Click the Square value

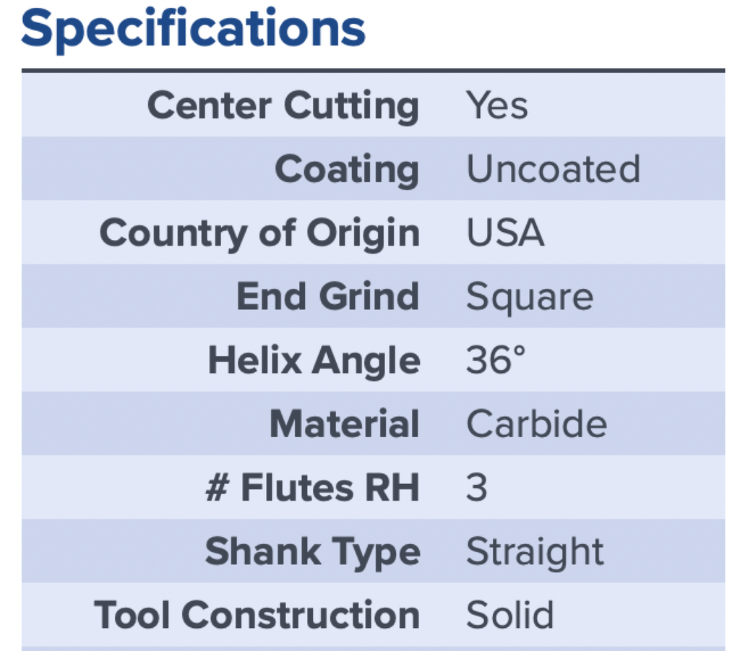pos(530,297)
